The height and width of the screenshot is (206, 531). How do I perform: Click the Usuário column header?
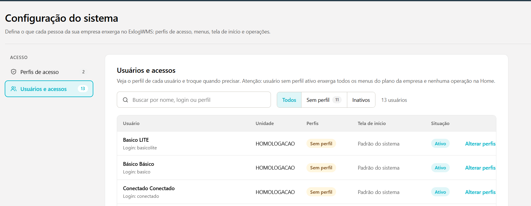[131, 123]
